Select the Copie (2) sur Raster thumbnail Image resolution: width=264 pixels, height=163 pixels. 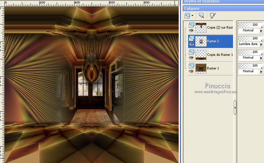(201, 28)
